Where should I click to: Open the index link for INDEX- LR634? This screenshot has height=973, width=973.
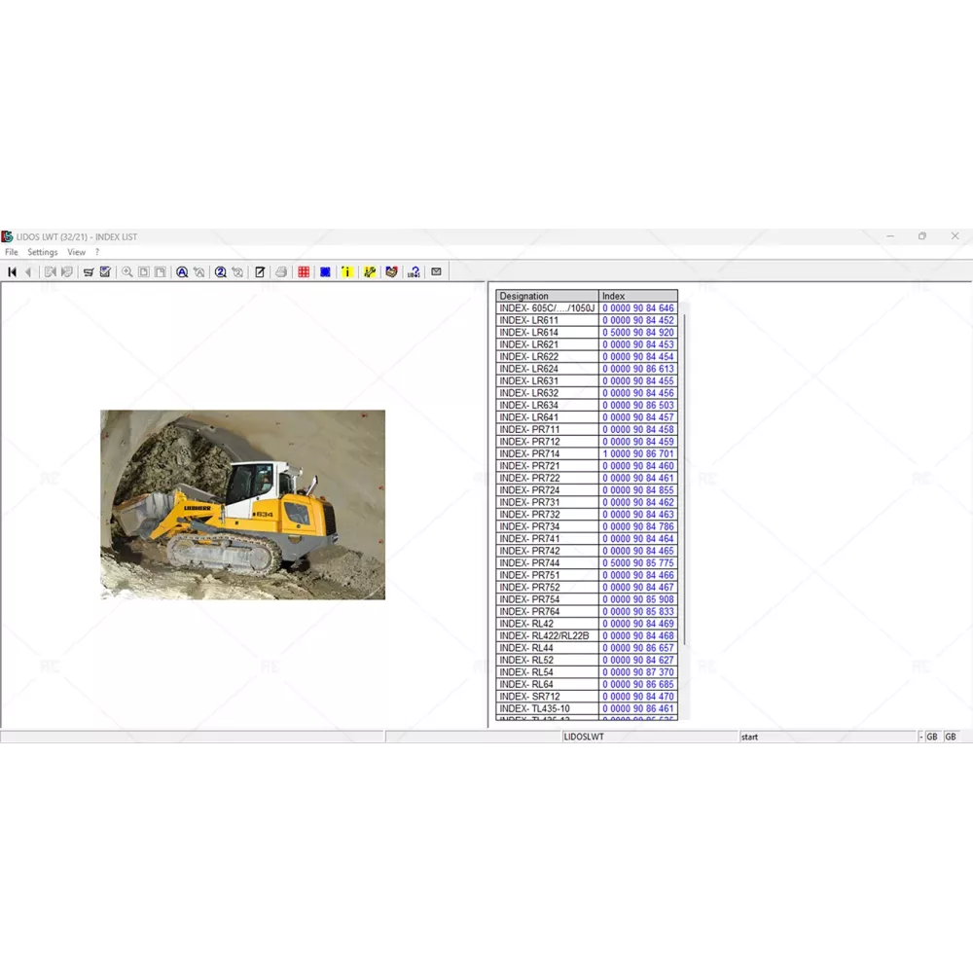point(637,406)
